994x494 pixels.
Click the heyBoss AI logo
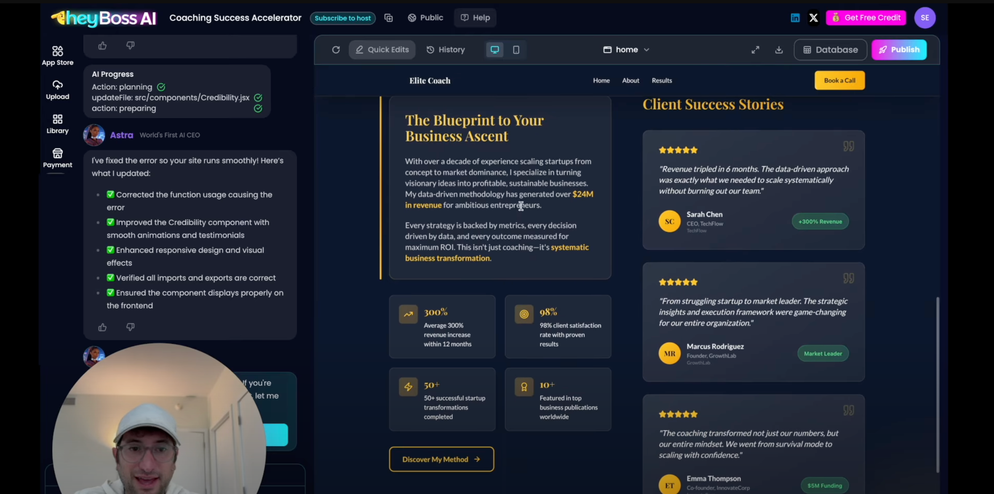point(104,18)
